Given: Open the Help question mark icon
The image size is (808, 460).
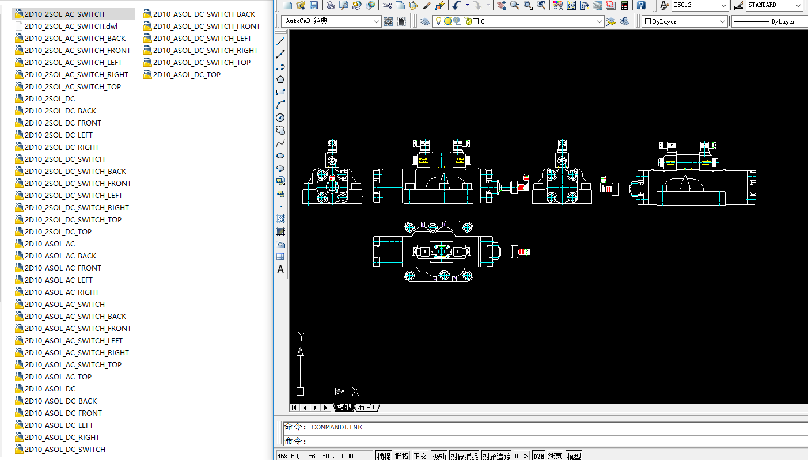Looking at the screenshot, I should pyautogui.click(x=641, y=5).
